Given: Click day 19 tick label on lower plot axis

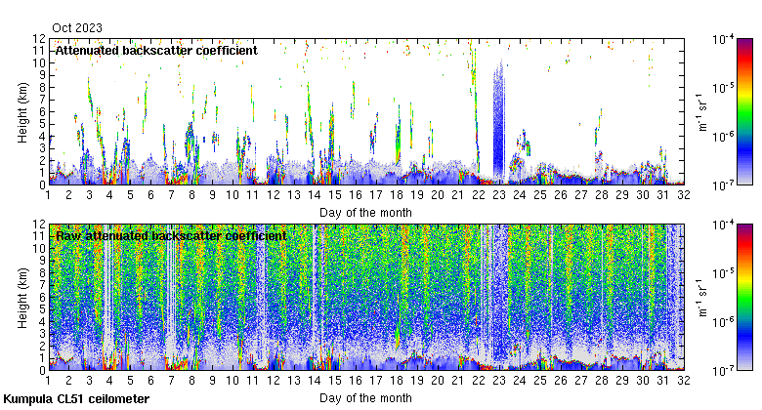Looking at the screenshot, I should 417,381.
